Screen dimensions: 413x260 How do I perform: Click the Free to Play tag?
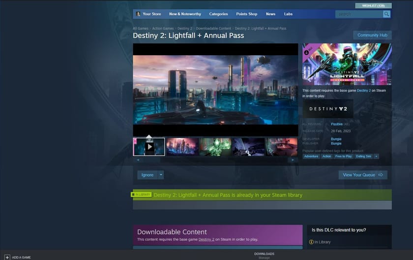(x=344, y=156)
